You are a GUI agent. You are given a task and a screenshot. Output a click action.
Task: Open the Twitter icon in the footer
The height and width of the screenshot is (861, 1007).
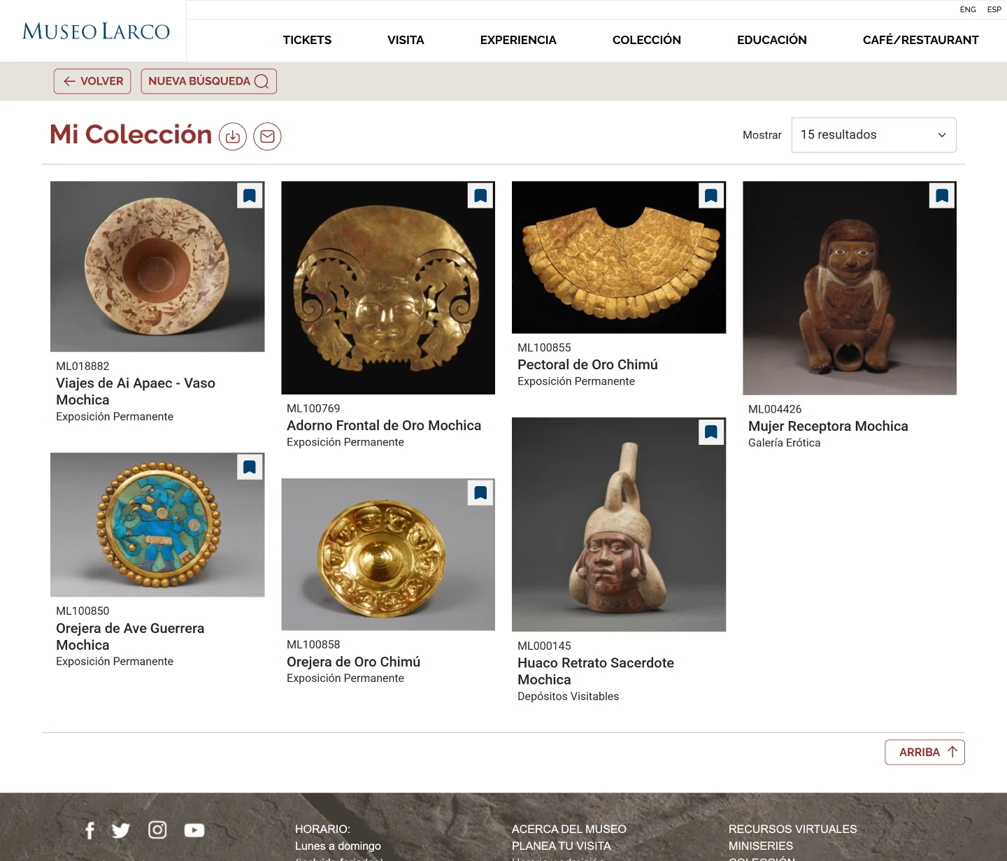[121, 830]
